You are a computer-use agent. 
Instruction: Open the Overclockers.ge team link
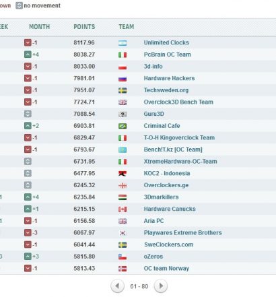[166, 185]
